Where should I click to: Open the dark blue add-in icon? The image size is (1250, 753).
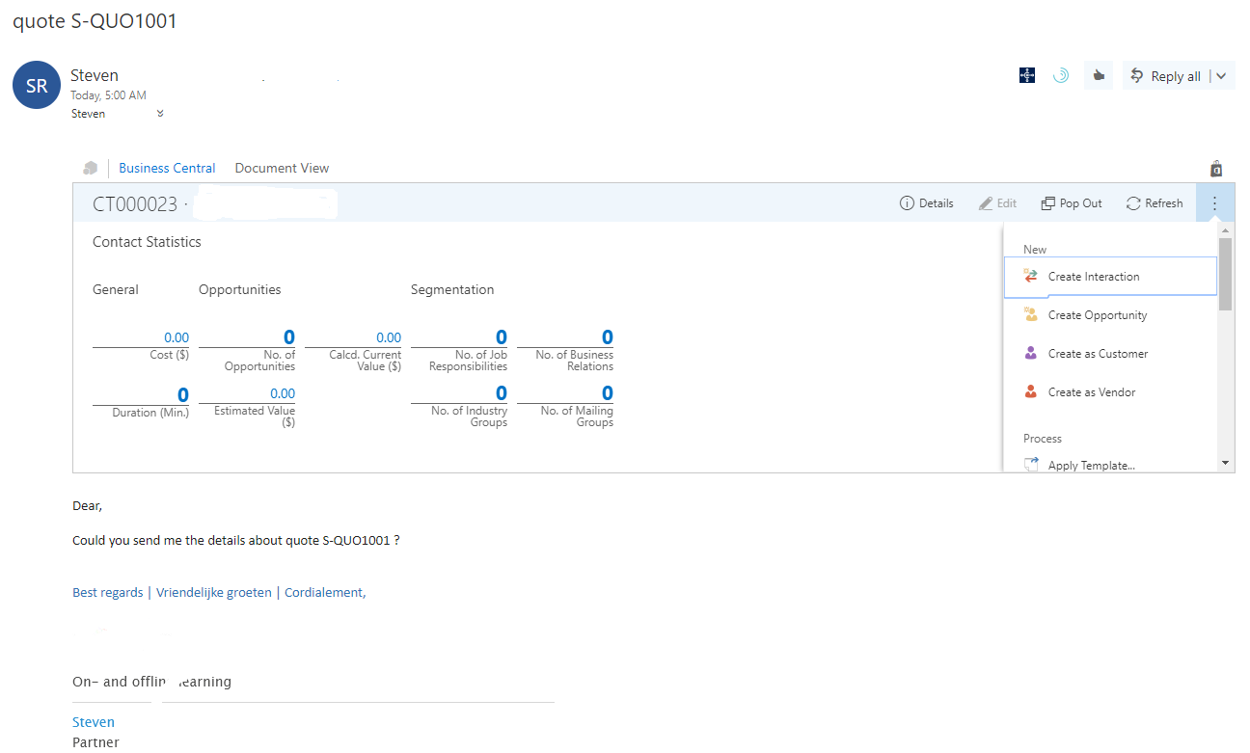tap(1027, 75)
